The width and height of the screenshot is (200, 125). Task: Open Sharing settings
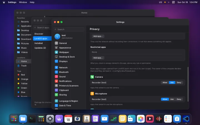click(69, 95)
